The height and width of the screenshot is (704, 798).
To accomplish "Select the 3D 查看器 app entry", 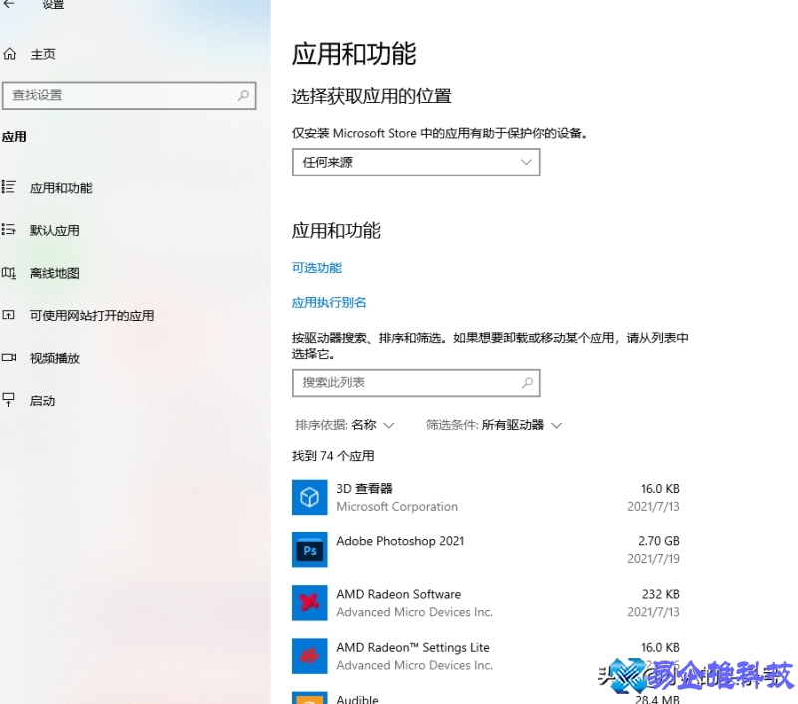I will 486,497.
